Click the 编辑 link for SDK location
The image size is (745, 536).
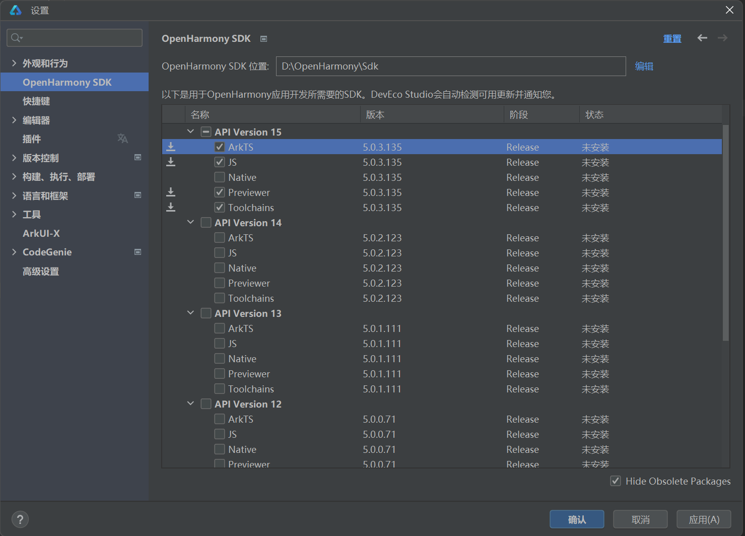pyautogui.click(x=644, y=66)
